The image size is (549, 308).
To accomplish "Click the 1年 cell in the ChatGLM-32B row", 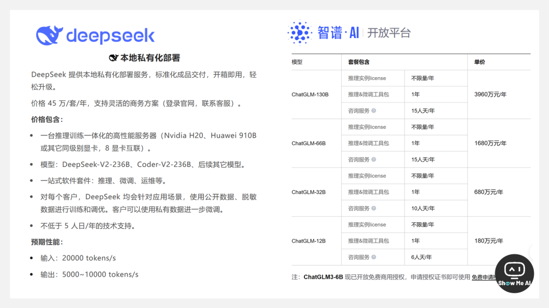I will tap(415, 192).
